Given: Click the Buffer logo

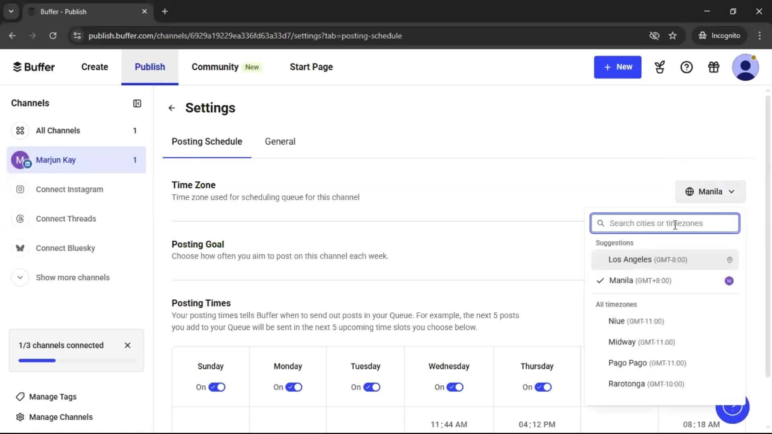Looking at the screenshot, I should (34, 67).
